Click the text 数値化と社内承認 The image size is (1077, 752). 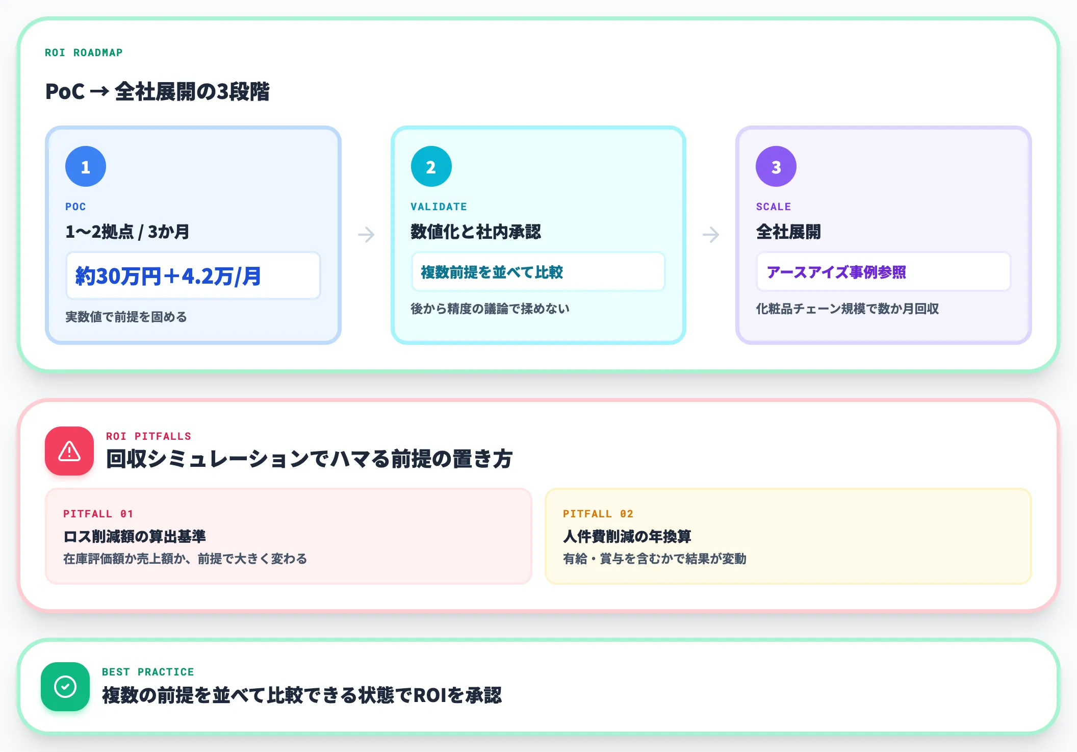tap(476, 232)
